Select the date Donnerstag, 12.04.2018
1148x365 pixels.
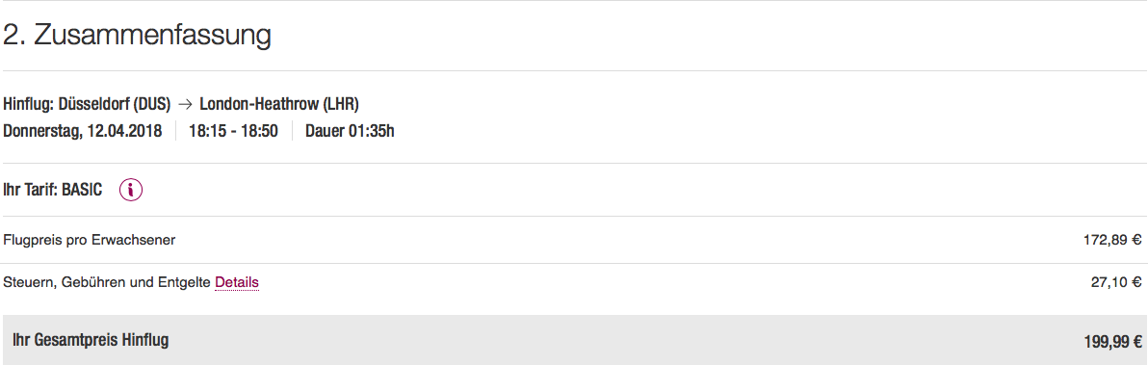pyautogui.click(x=83, y=132)
